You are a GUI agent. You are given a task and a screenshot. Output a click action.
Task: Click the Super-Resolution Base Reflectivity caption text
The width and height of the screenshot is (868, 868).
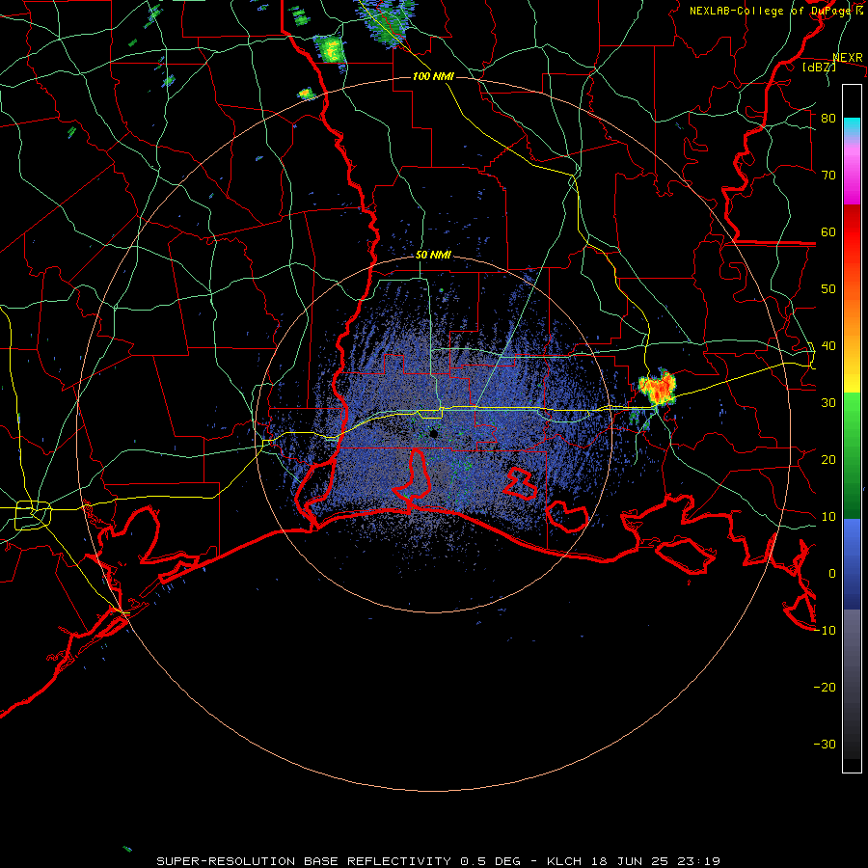point(439,861)
